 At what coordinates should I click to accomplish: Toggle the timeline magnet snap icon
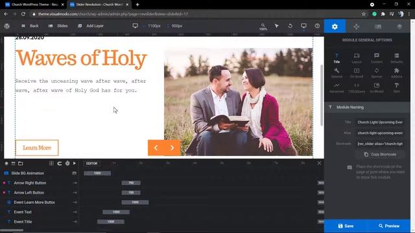click(60, 164)
